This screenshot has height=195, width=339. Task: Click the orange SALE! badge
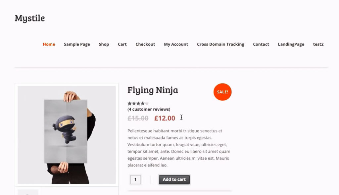click(222, 92)
